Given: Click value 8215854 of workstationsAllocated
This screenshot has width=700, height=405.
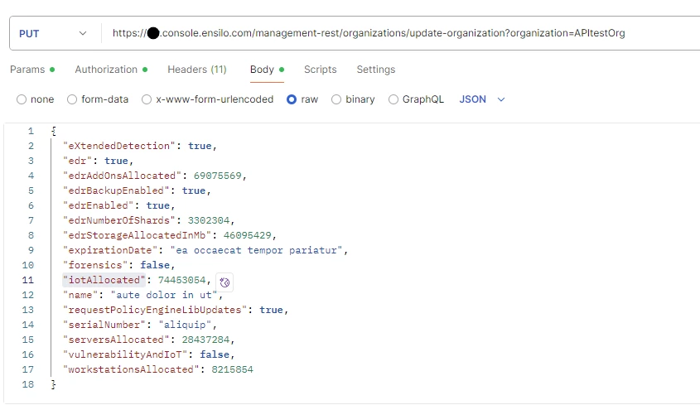Looking at the screenshot, I should pyautogui.click(x=232, y=369).
